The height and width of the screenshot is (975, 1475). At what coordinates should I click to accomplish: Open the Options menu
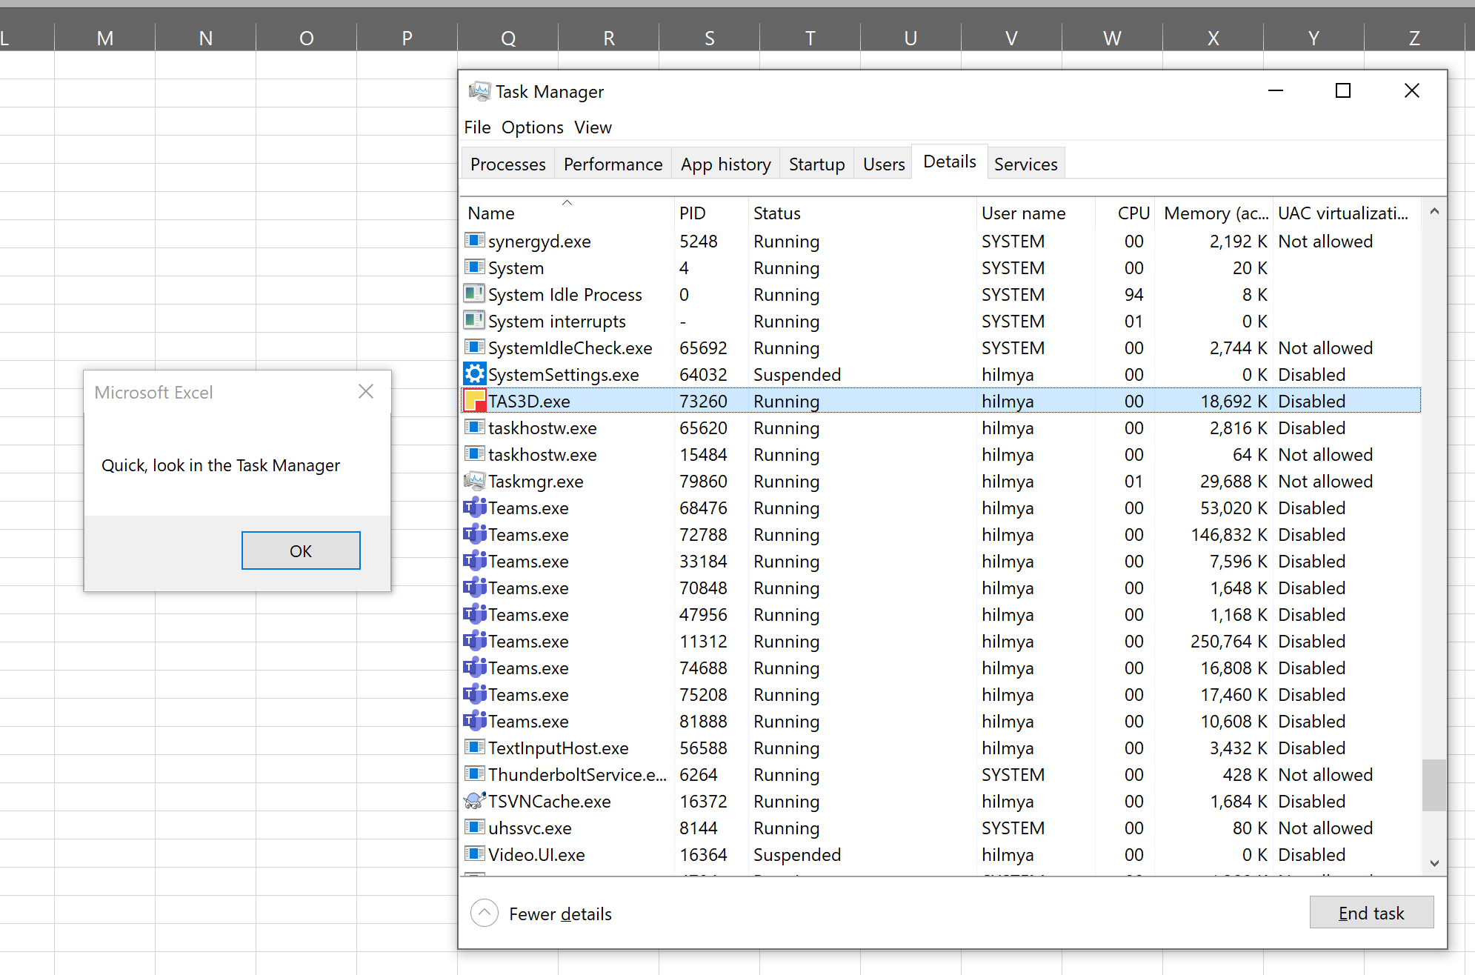pyautogui.click(x=532, y=127)
